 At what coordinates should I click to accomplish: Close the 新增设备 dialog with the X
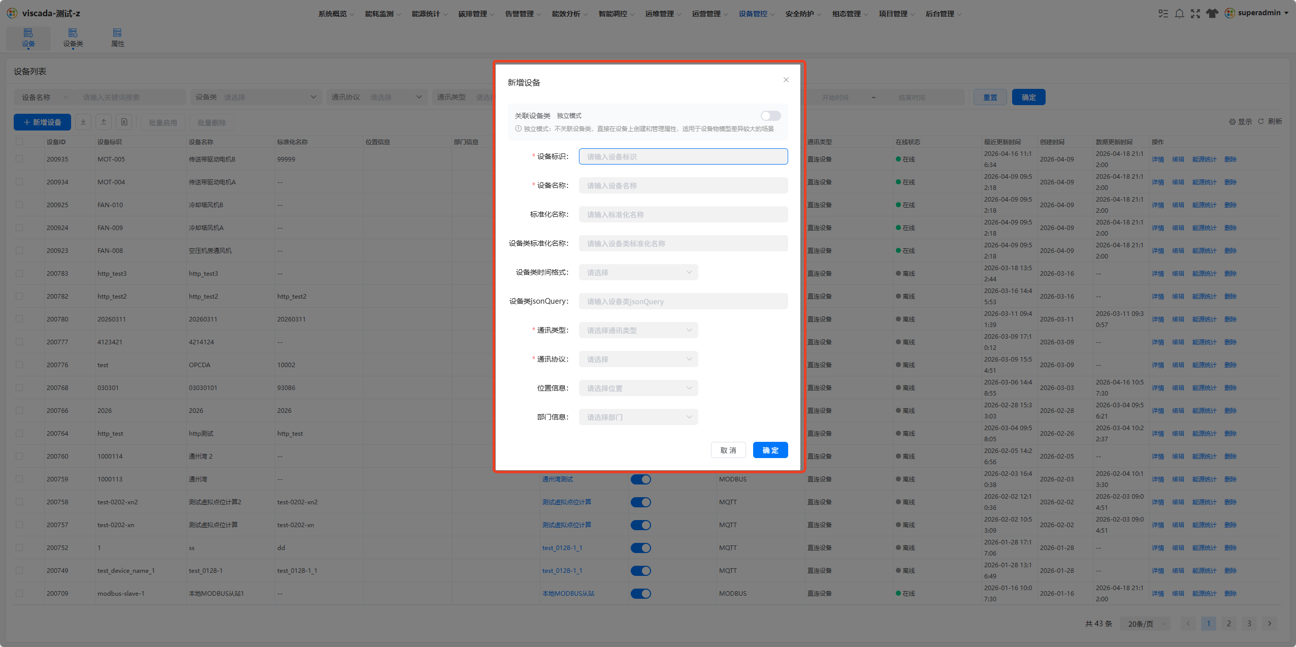(786, 80)
